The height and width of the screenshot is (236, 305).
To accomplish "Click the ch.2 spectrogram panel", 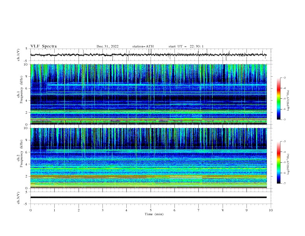I will (x=149, y=158).
